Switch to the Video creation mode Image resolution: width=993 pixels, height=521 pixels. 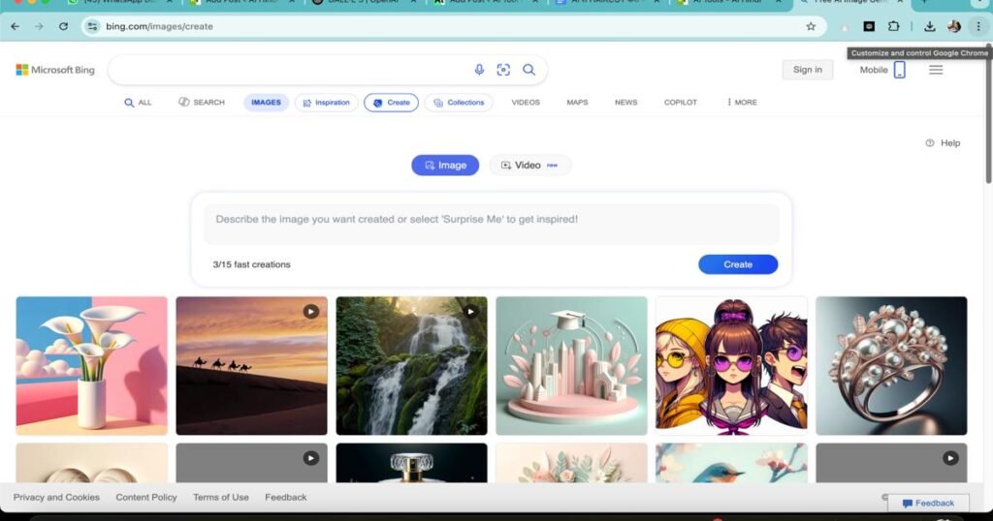(x=529, y=166)
